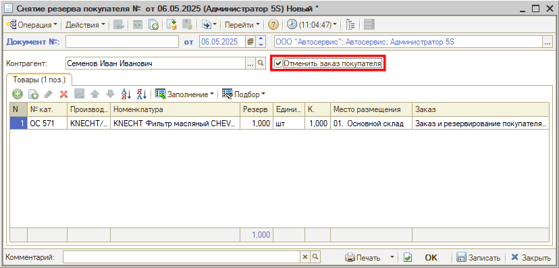Open the Операция dropdown menu
Screen dimensions: 559x268
click(32, 25)
